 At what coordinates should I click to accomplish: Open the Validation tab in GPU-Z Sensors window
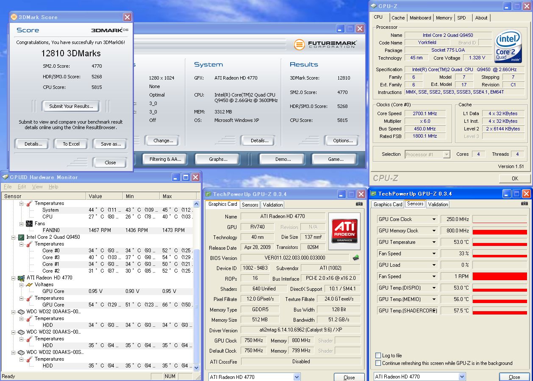pyautogui.click(x=438, y=204)
